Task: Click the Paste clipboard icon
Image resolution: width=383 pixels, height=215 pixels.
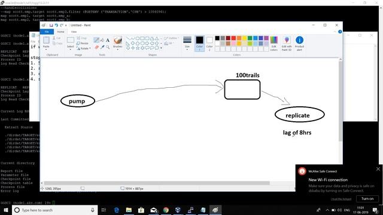Action: tap(46, 40)
